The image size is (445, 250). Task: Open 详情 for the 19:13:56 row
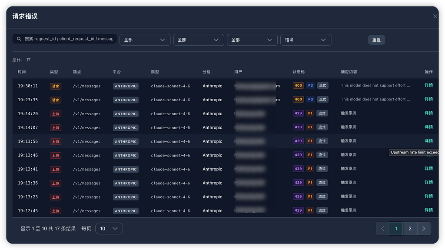point(428,141)
